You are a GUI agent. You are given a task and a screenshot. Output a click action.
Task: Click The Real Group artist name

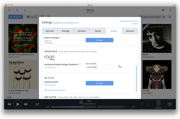pos(14,93)
